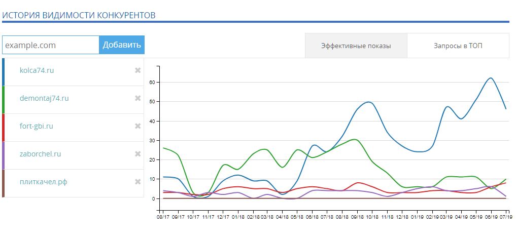Click the blue color bar beside kolca74.ru
Viewport: 516px width, 240px height.
pyautogui.click(x=4, y=72)
